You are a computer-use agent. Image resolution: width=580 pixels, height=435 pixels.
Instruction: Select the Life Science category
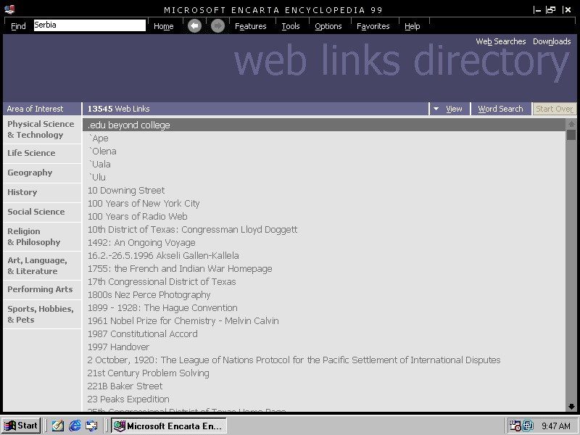coord(42,153)
